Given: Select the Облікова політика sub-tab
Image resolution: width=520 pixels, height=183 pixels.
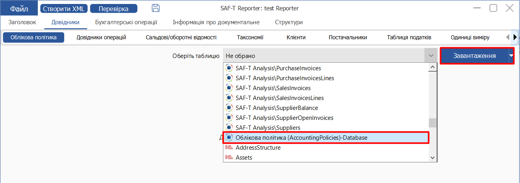Looking at the screenshot, I should pos(34,37).
